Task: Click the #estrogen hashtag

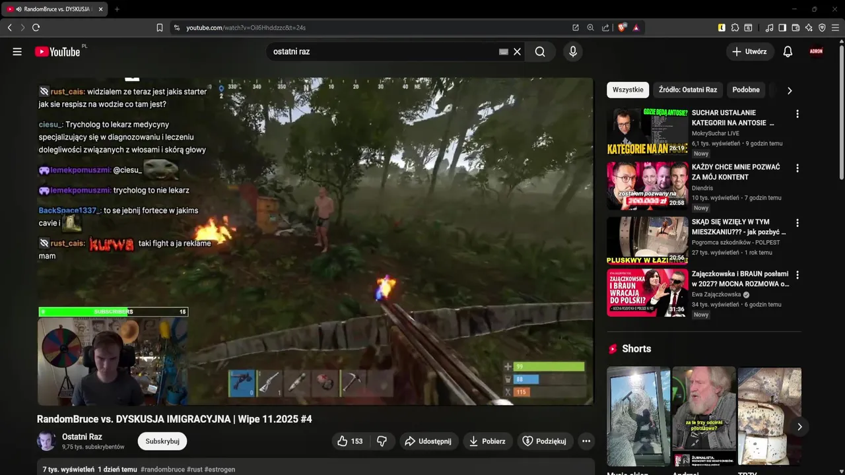Action: click(220, 470)
